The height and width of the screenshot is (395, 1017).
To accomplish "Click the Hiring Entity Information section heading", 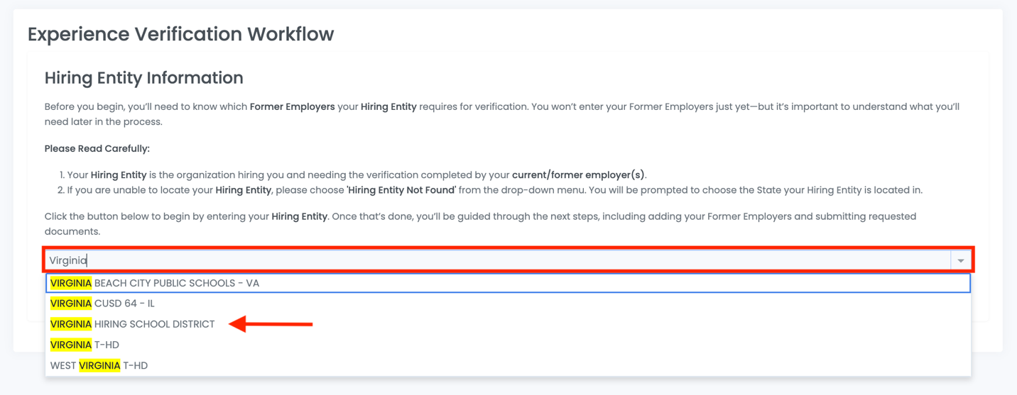I will point(143,77).
